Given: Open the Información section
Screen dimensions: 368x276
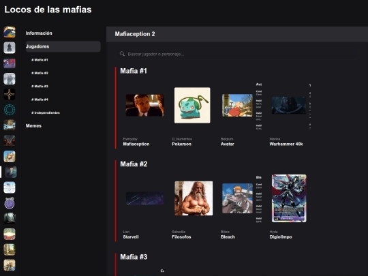Looking at the screenshot, I should coord(39,33).
